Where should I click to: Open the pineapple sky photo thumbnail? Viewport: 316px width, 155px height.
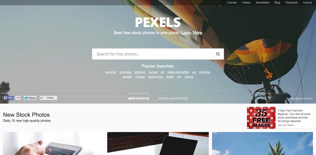click(x=263, y=144)
